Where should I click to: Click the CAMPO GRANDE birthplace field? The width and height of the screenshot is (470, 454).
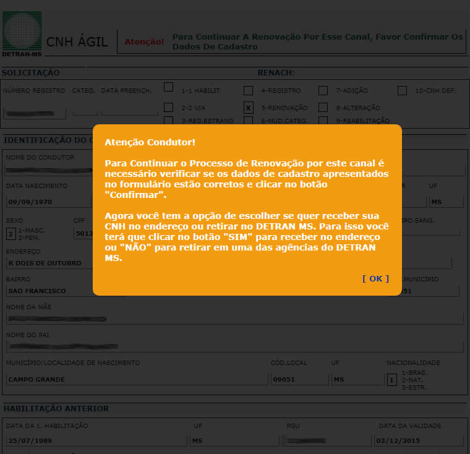(x=137, y=379)
